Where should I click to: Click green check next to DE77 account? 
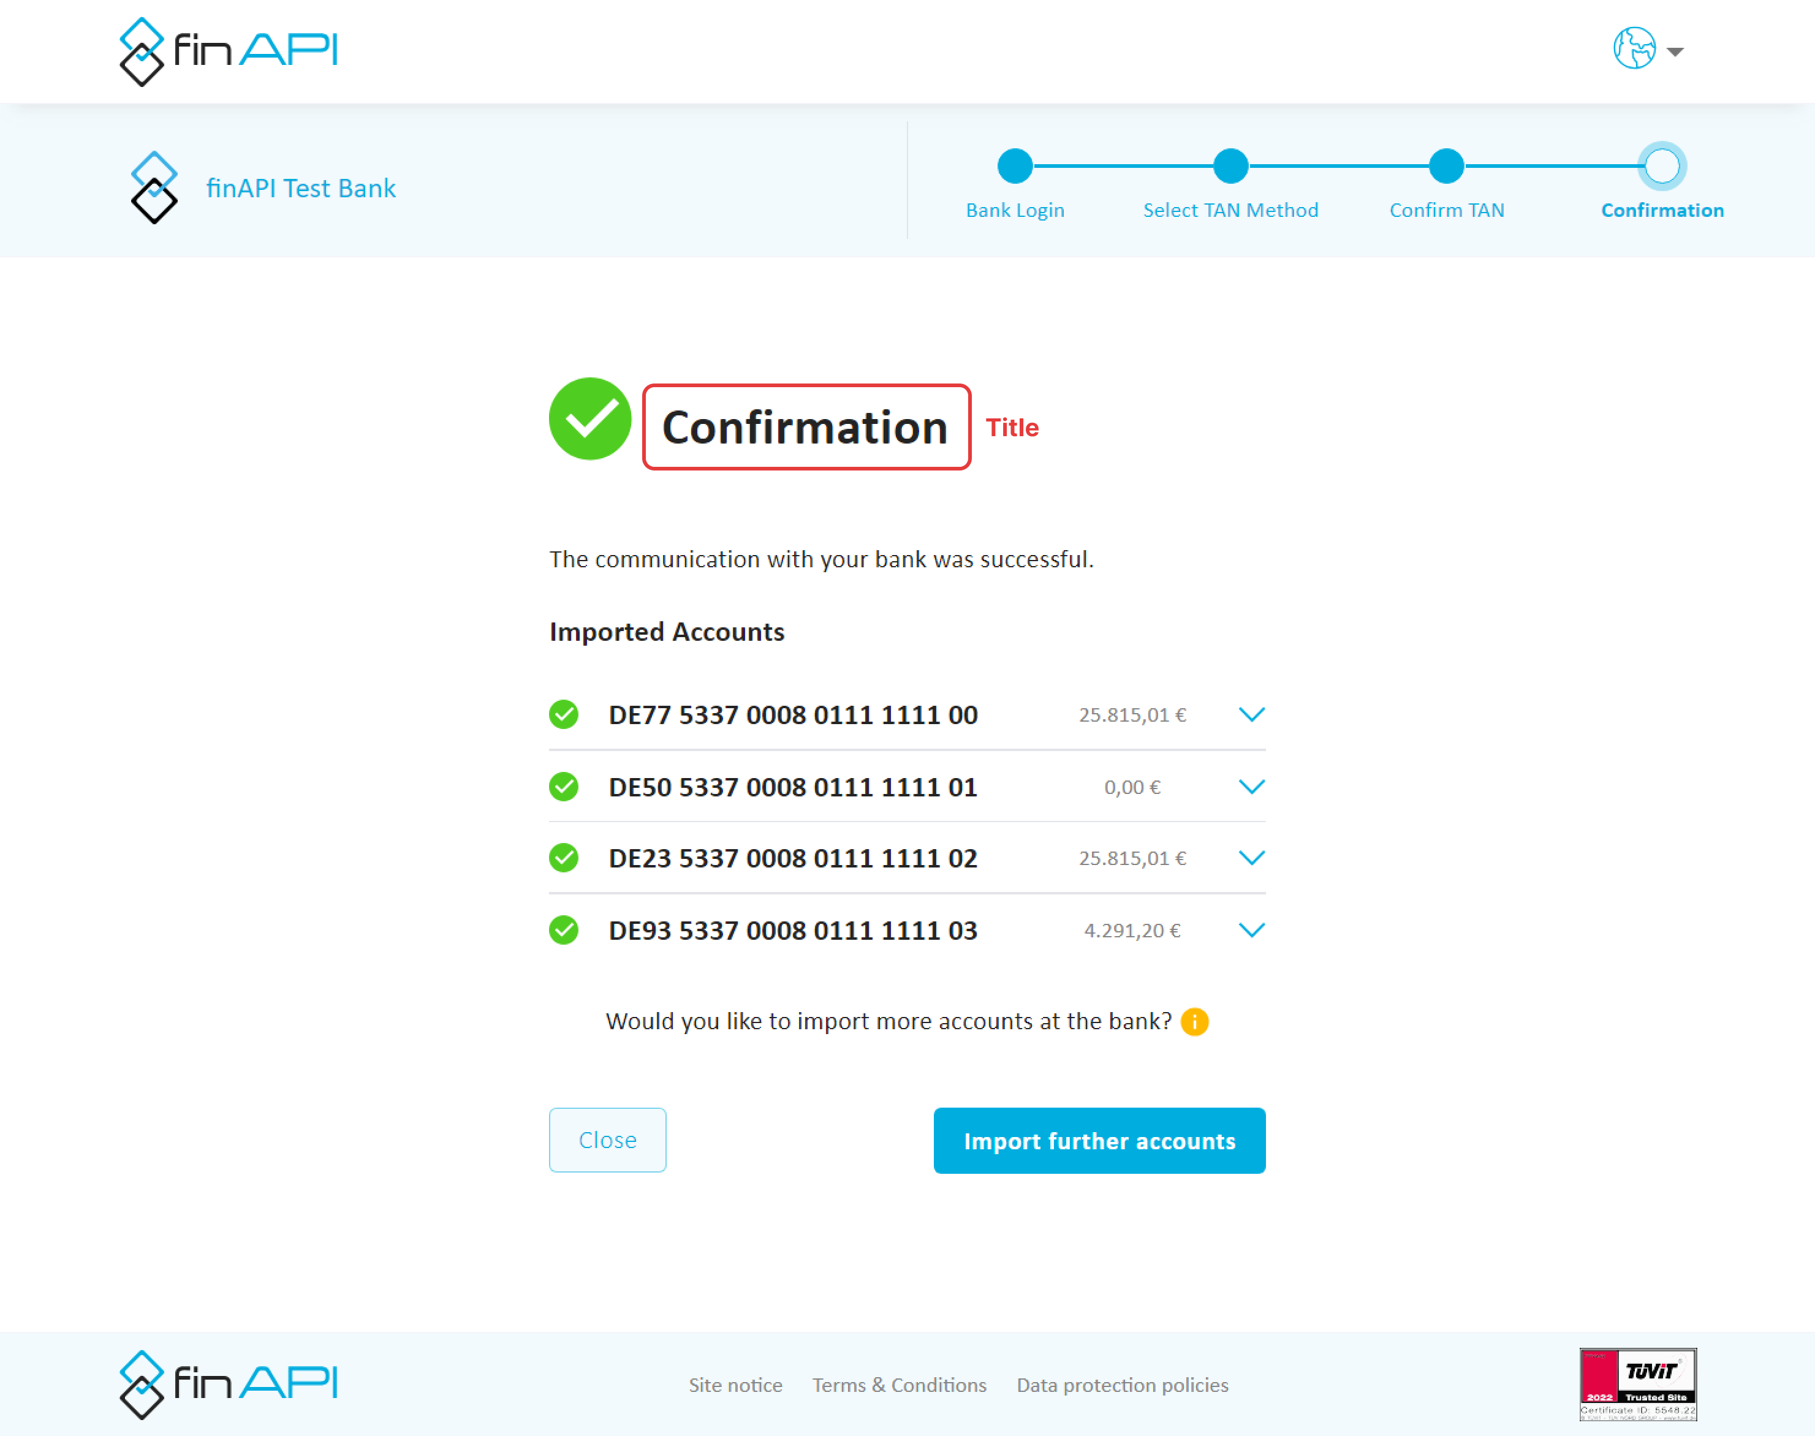564,715
